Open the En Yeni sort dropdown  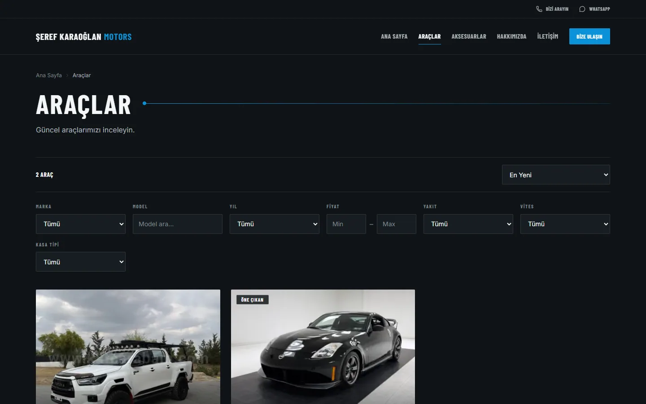coord(556,175)
